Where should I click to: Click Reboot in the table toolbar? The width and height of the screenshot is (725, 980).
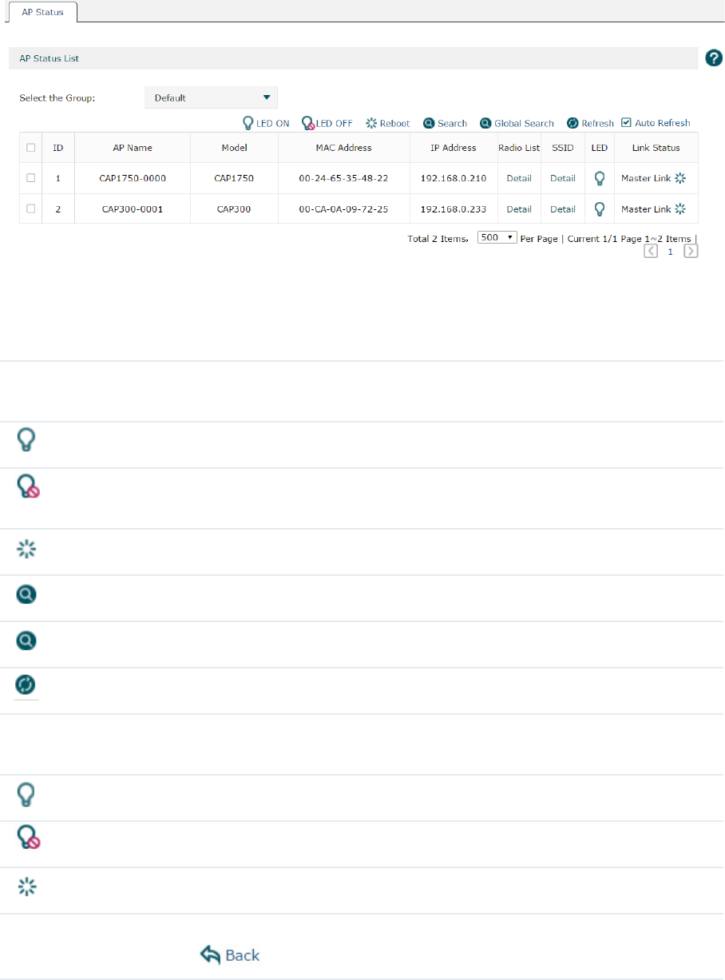pos(387,124)
